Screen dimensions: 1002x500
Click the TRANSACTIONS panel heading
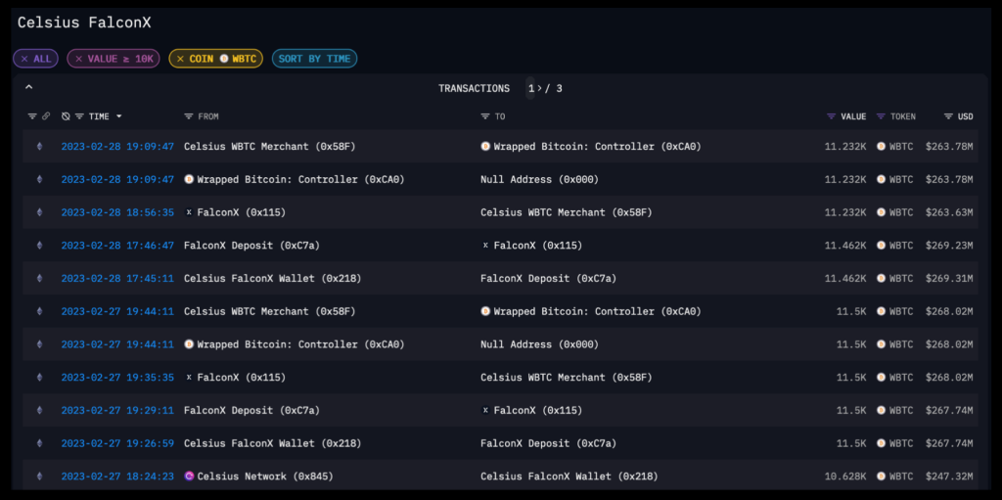(475, 88)
